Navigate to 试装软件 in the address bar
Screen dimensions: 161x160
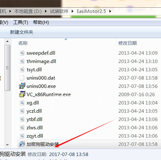tap(59, 11)
